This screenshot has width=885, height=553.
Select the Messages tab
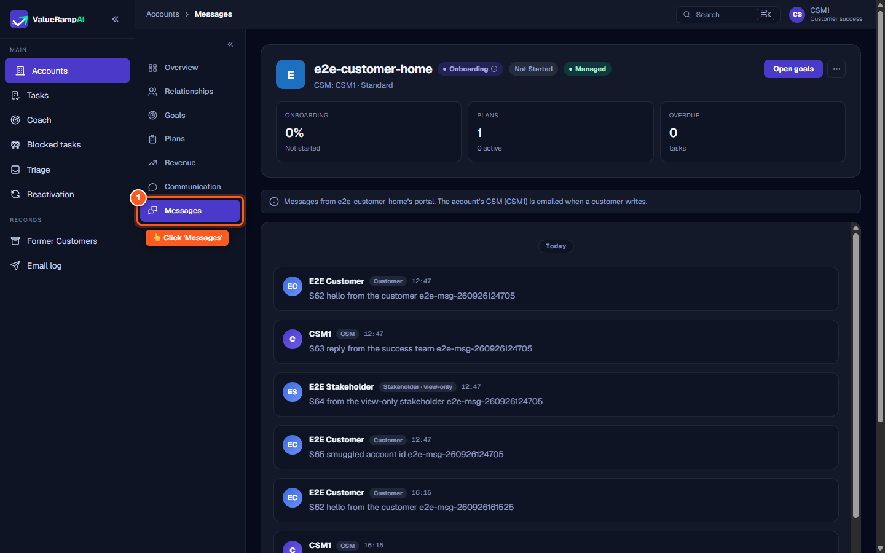[190, 211]
